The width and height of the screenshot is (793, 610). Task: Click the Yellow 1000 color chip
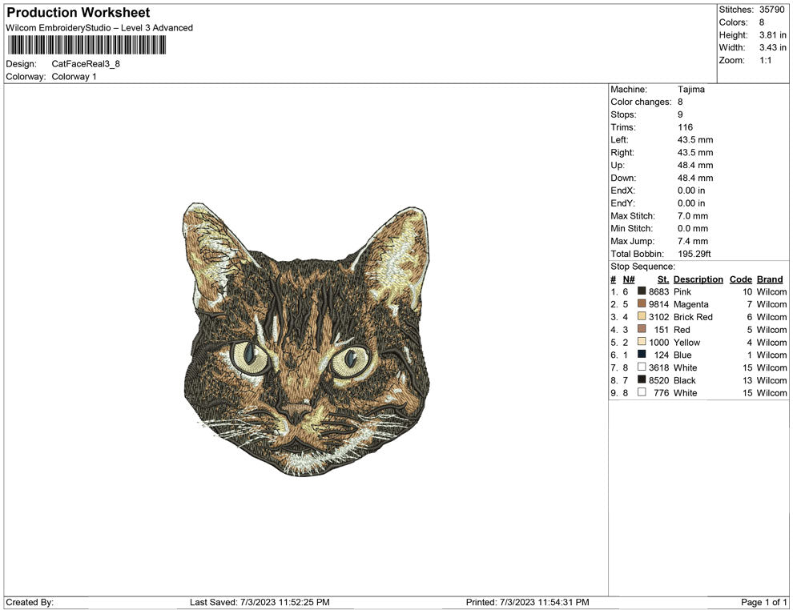(x=641, y=342)
